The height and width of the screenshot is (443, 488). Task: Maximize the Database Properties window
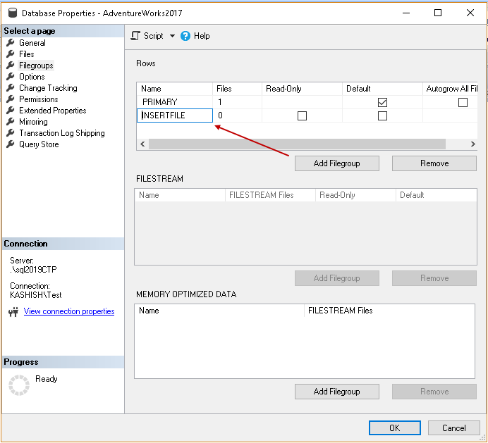(438, 13)
